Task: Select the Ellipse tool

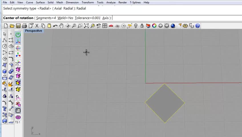Action: [11, 46]
